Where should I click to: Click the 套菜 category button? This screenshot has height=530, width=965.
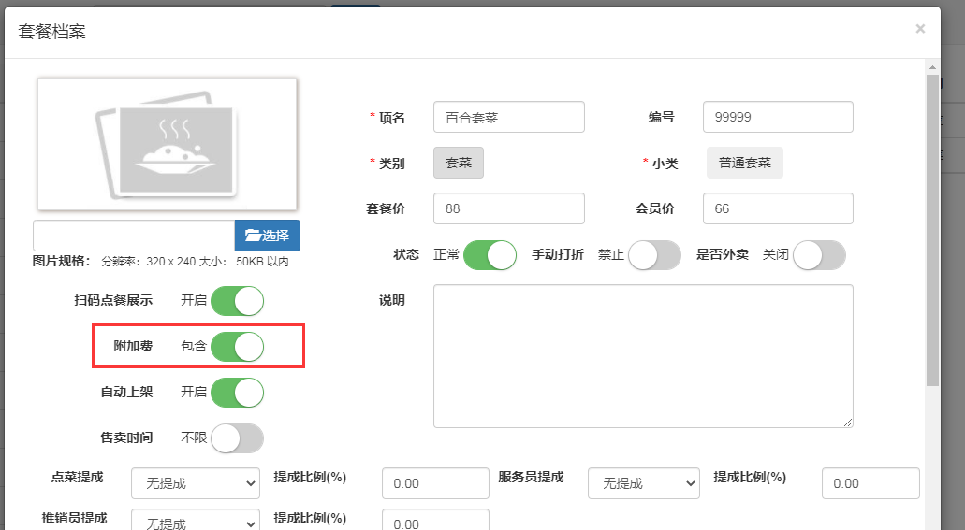(459, 163)
